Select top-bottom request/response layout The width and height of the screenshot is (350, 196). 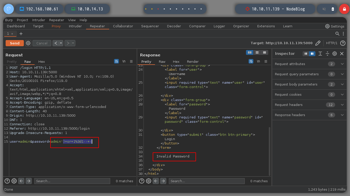click(257, 52)
